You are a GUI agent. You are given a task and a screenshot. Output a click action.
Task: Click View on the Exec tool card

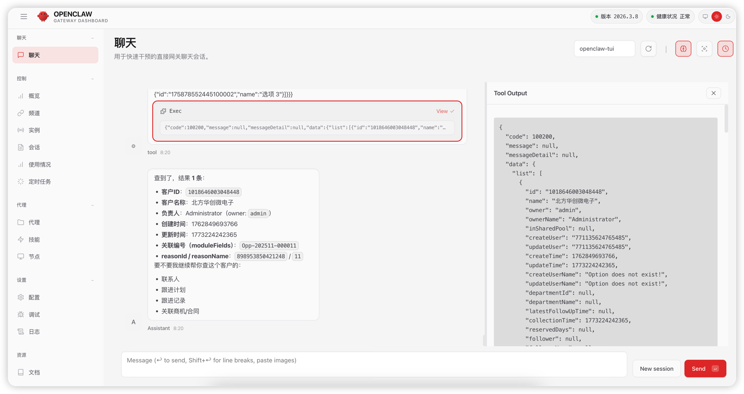point(445,111)
